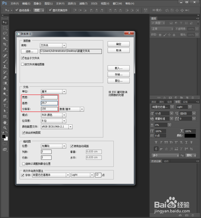Viewport: 201px width, 218px height.
Task: Enable 按文件夹编组图像 checkbox
Action: click(23, 64)
